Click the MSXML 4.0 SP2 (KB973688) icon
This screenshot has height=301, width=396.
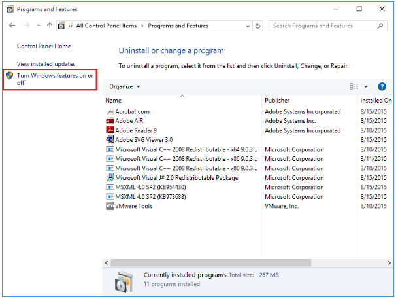coord(110,196)
